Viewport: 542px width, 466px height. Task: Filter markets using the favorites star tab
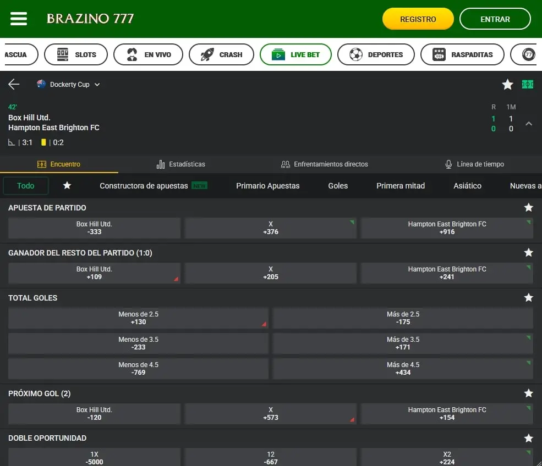[67, 186]
